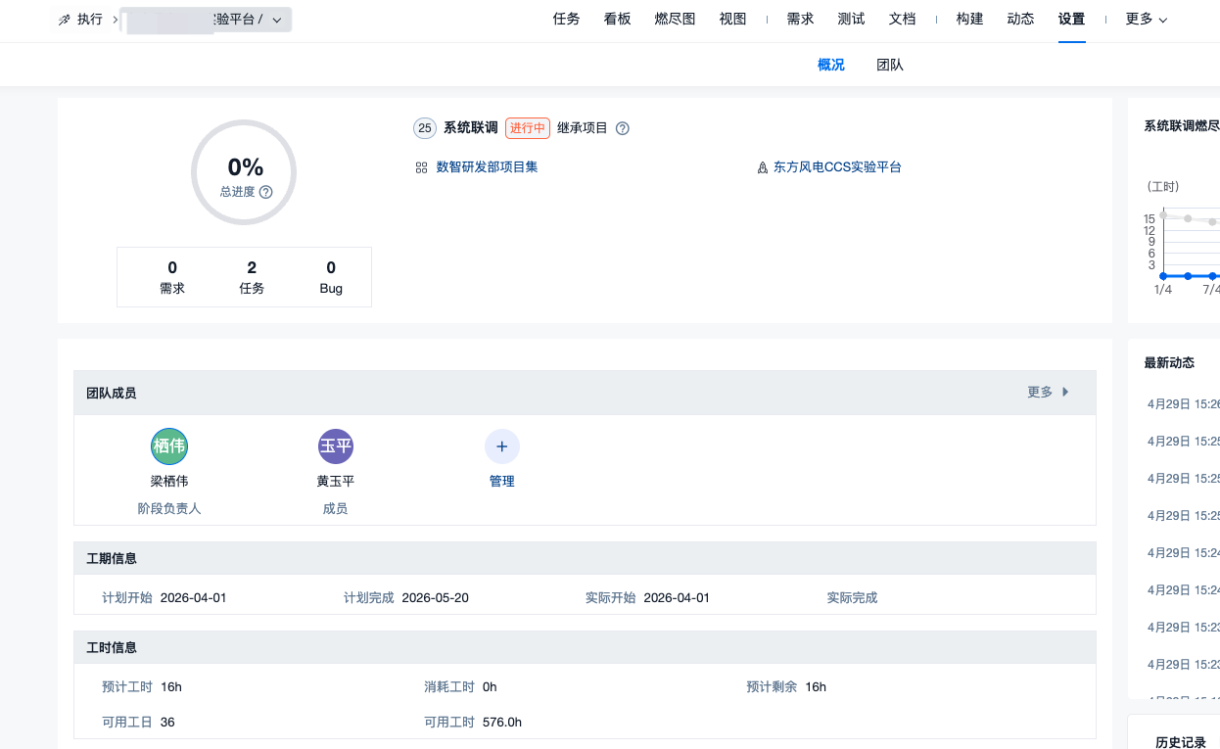Click the 历史记录 panel heading
This screenshot has width=1220, height=749.
1181,742
